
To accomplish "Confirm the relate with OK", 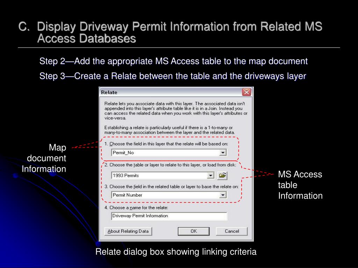I will pos(194,231).
